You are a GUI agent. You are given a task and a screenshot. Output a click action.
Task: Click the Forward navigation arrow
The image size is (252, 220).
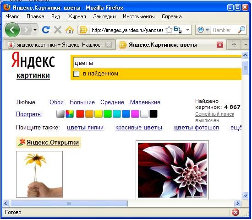point(27,30)
